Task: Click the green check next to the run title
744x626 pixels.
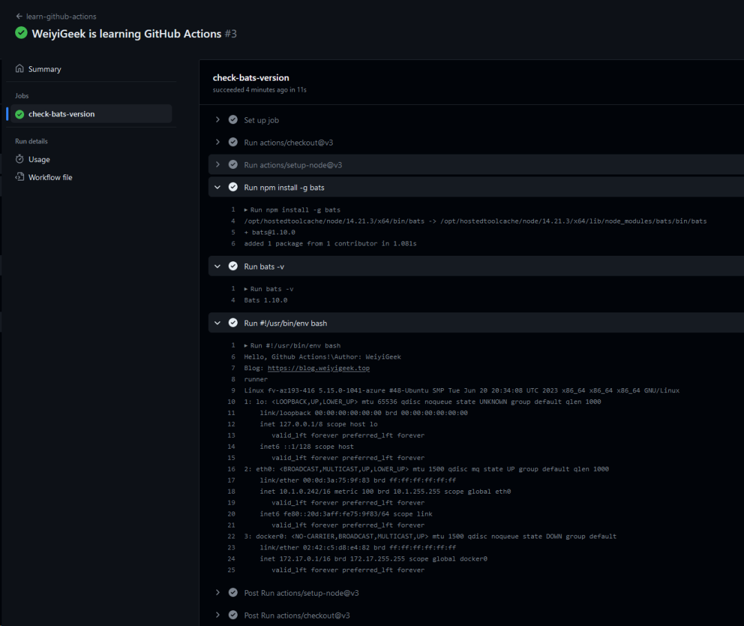Action: tap(21, 32)
